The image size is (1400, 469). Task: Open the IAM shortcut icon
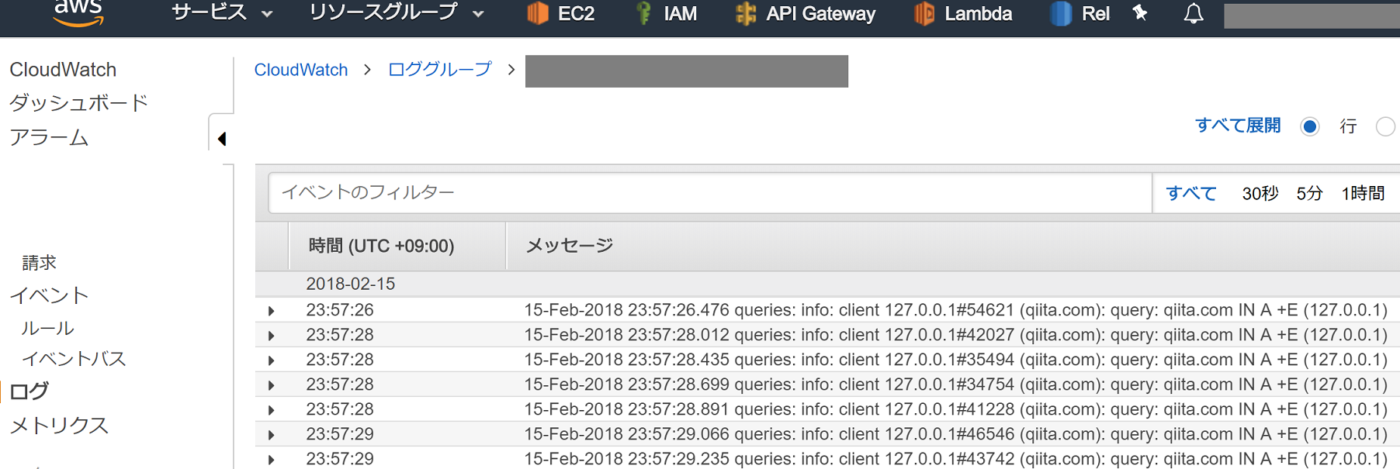coord(643,13)
